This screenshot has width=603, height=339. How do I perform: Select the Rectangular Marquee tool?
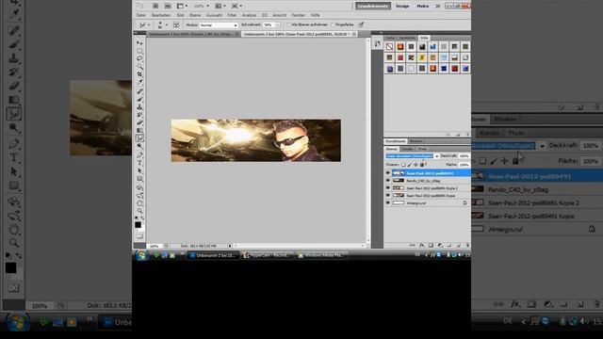point(139,51)
